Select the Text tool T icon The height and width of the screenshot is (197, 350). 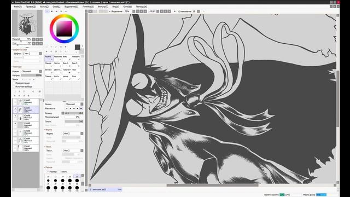tap(66, 47)
